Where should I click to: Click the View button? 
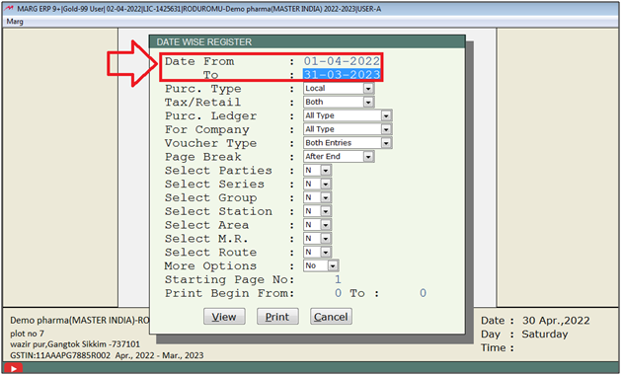pos(224,317)
